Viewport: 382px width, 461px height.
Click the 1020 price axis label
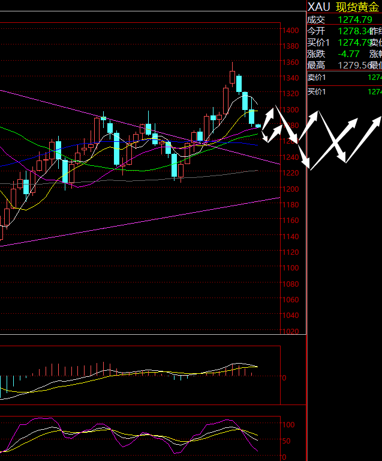click(x=290, y=331)
